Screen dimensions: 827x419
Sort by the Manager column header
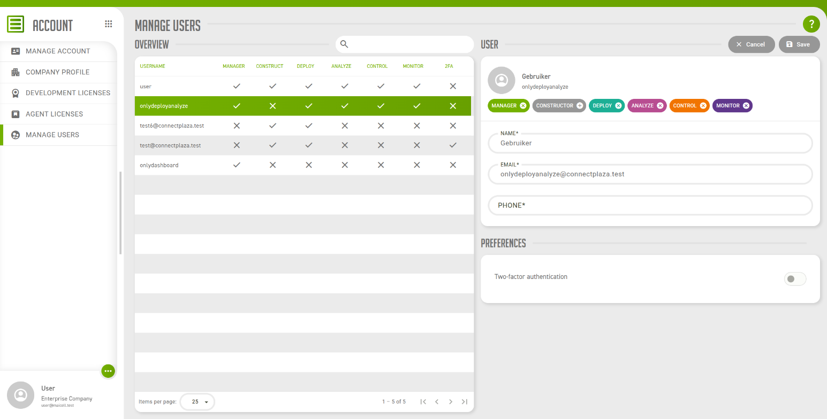[234, 66]
